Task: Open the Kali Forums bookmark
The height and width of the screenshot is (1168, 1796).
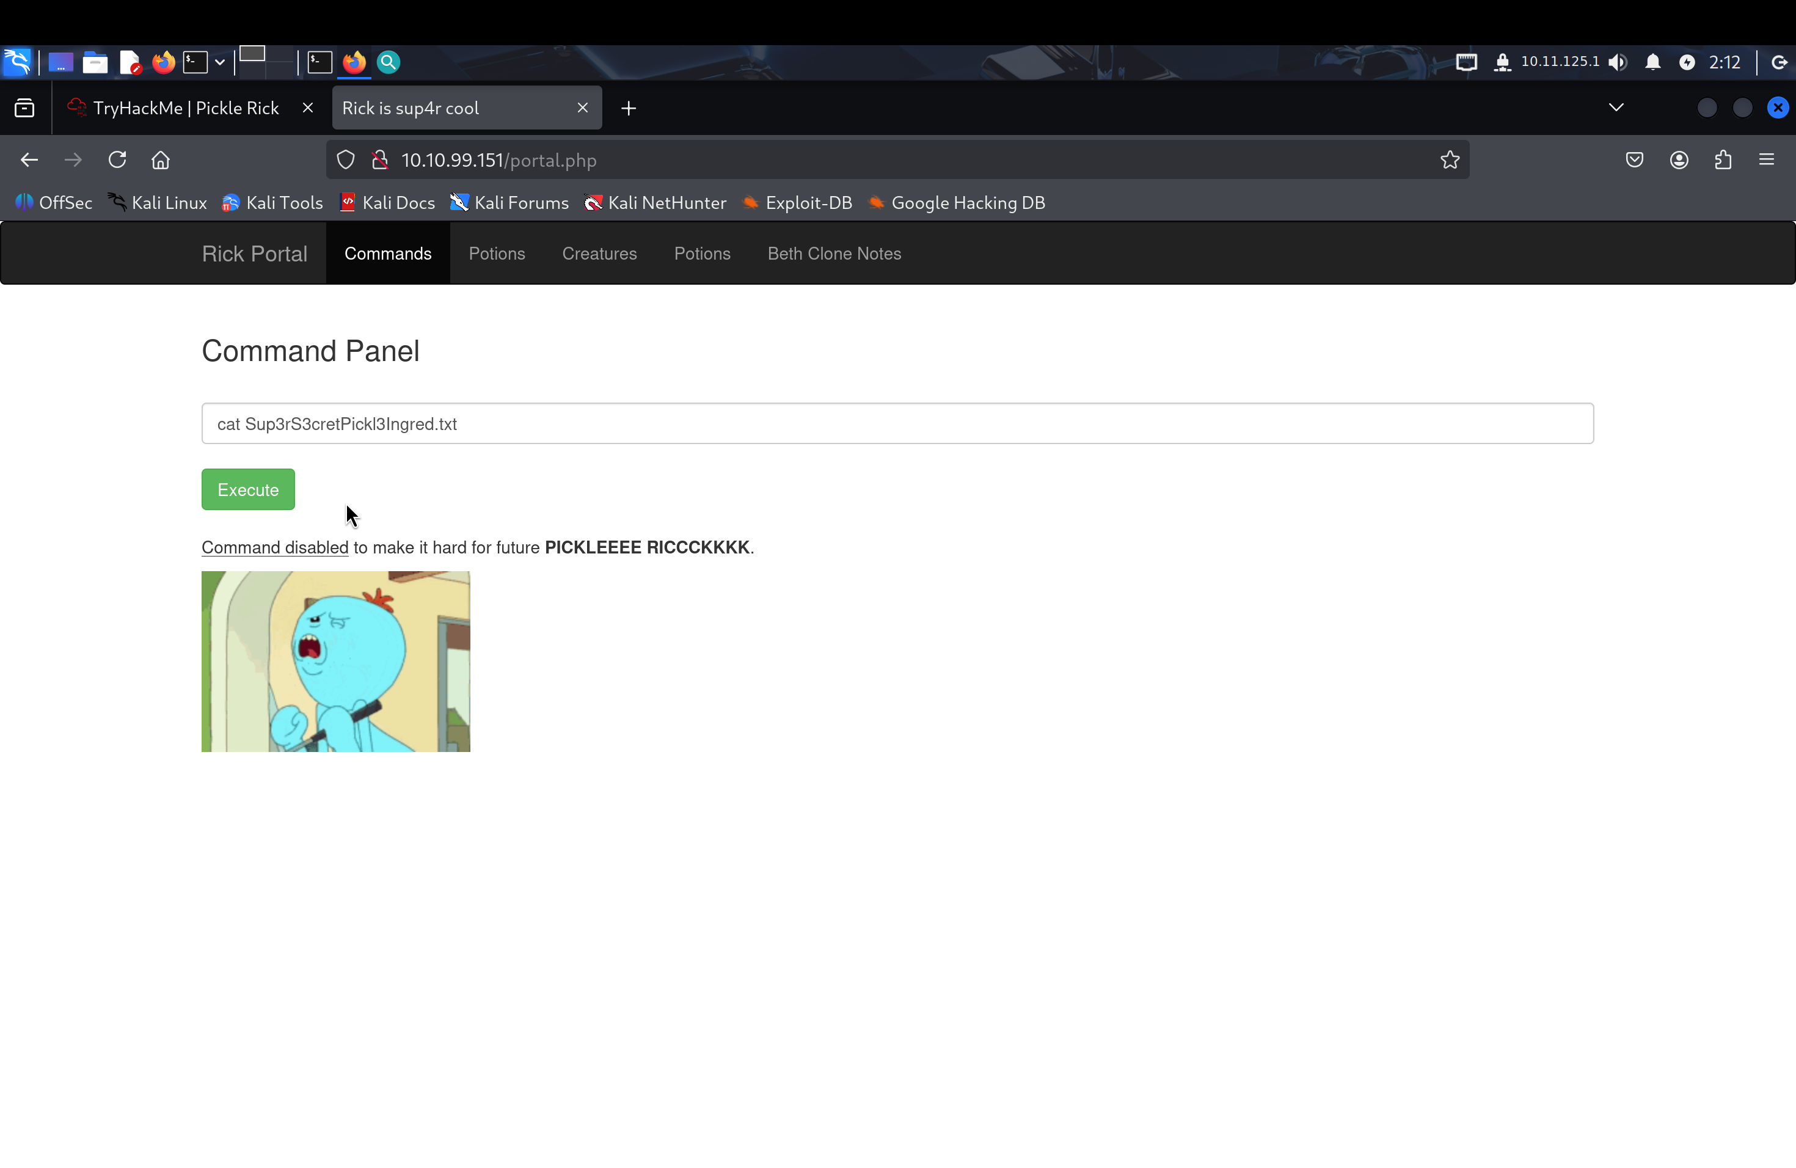Action: 509,203
